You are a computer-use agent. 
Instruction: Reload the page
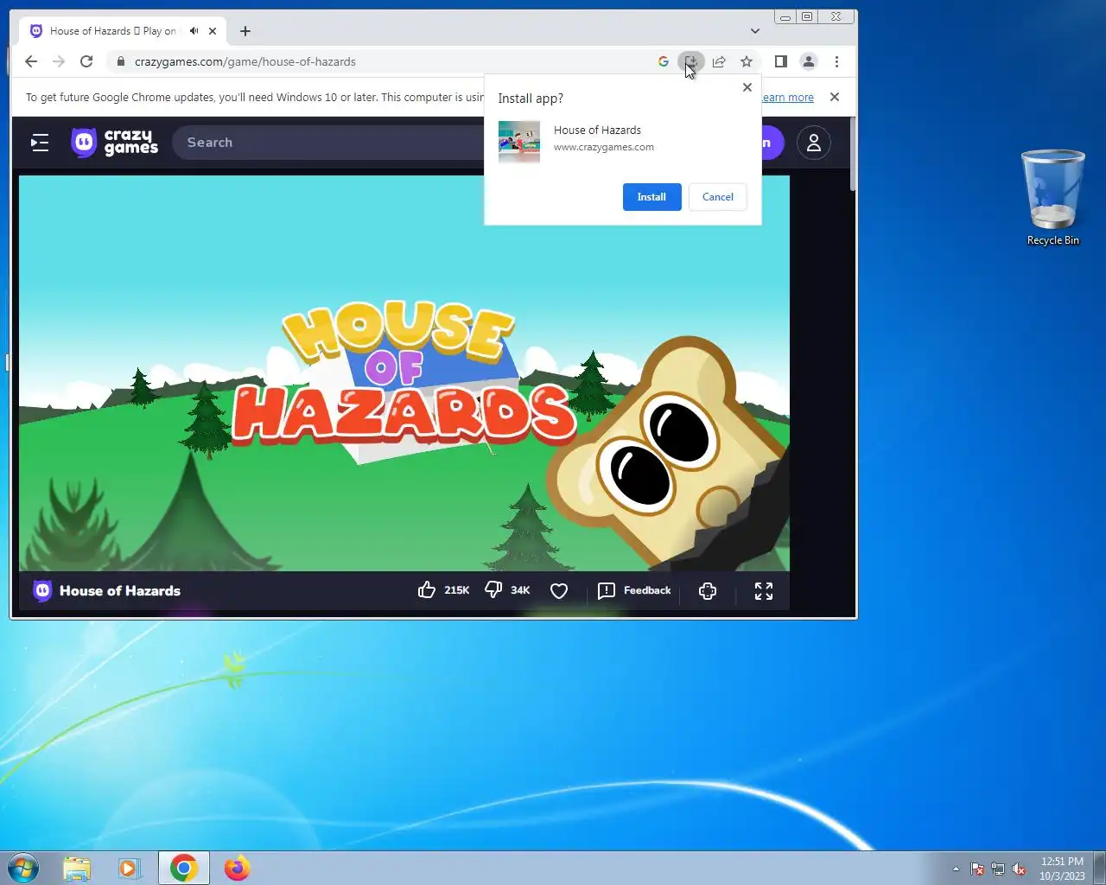point(86,61)
